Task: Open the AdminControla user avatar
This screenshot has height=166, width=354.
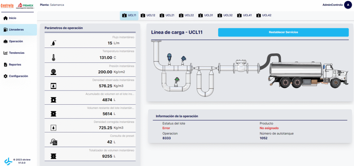Action: coord(347,5)
